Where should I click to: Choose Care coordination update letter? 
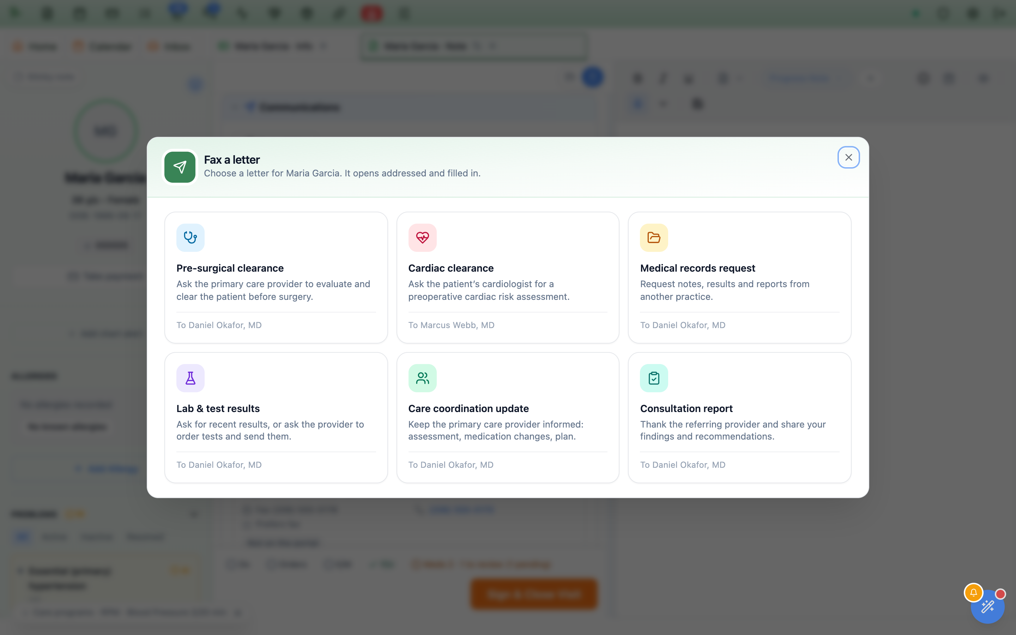[508, 418]
